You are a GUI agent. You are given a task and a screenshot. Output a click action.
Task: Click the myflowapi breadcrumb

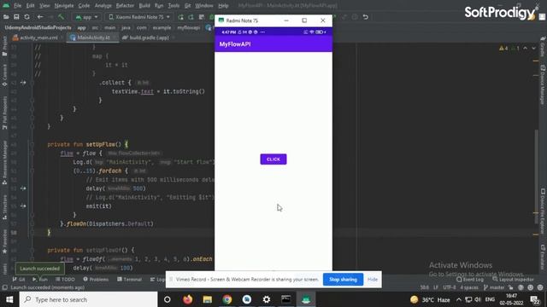(x=188, y=27)
